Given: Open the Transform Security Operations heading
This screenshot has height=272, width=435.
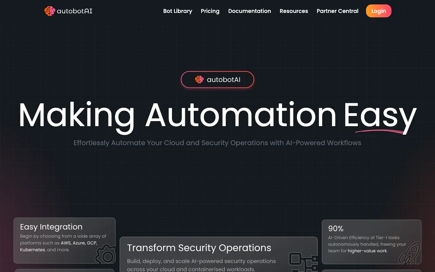Looking at the screenshot, I should [199, 248].
